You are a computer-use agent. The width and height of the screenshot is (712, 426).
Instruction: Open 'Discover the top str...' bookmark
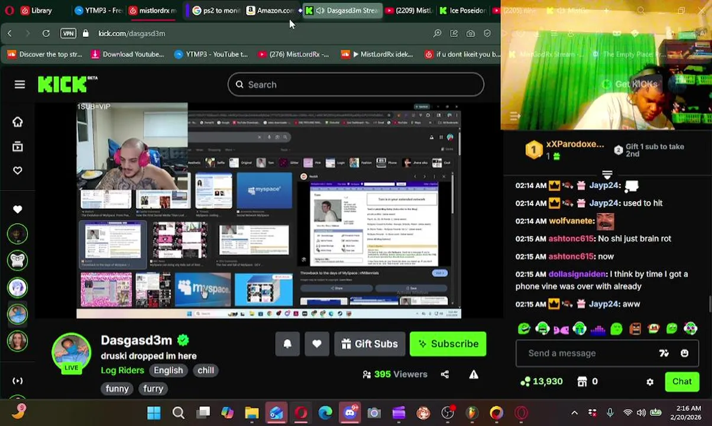(44, 54)
